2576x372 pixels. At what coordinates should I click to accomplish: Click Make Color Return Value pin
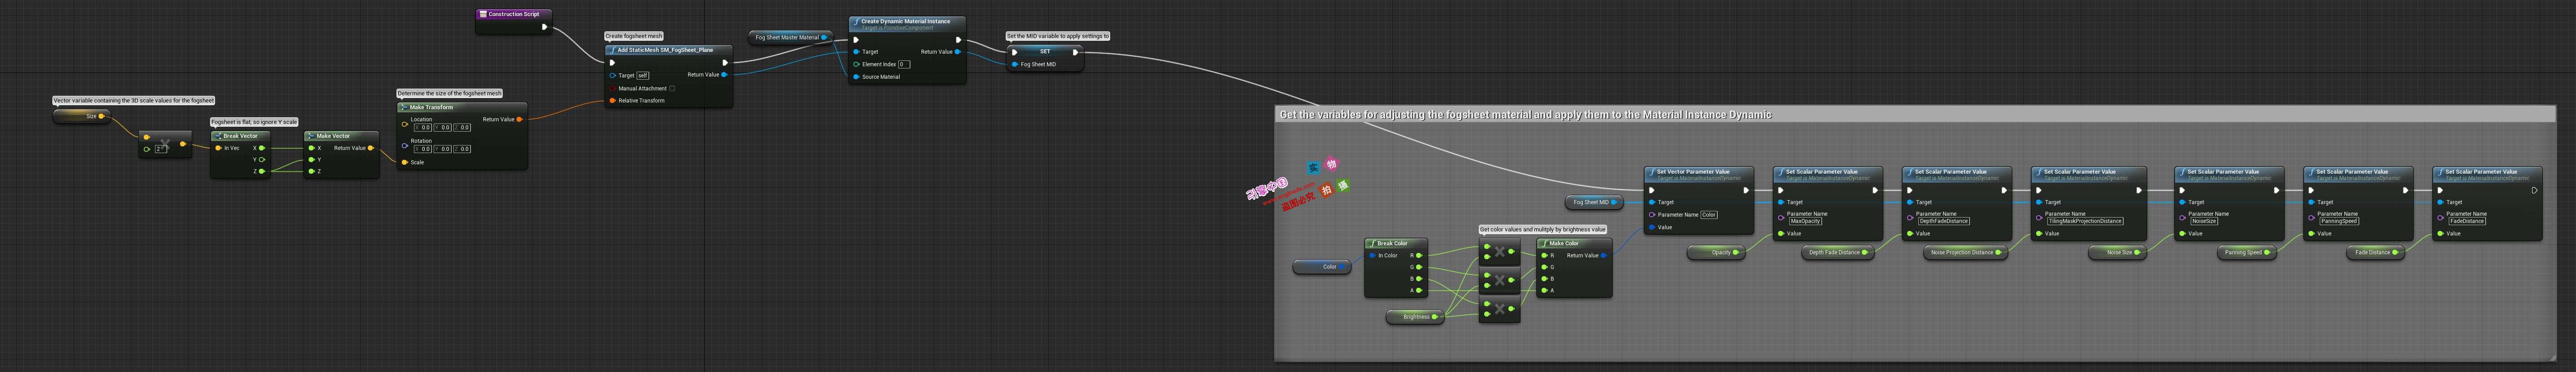[x=1603, y=255]
